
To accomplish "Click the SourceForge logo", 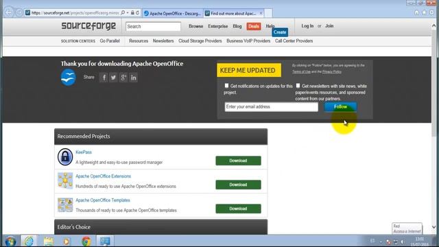I will point(88,26).
